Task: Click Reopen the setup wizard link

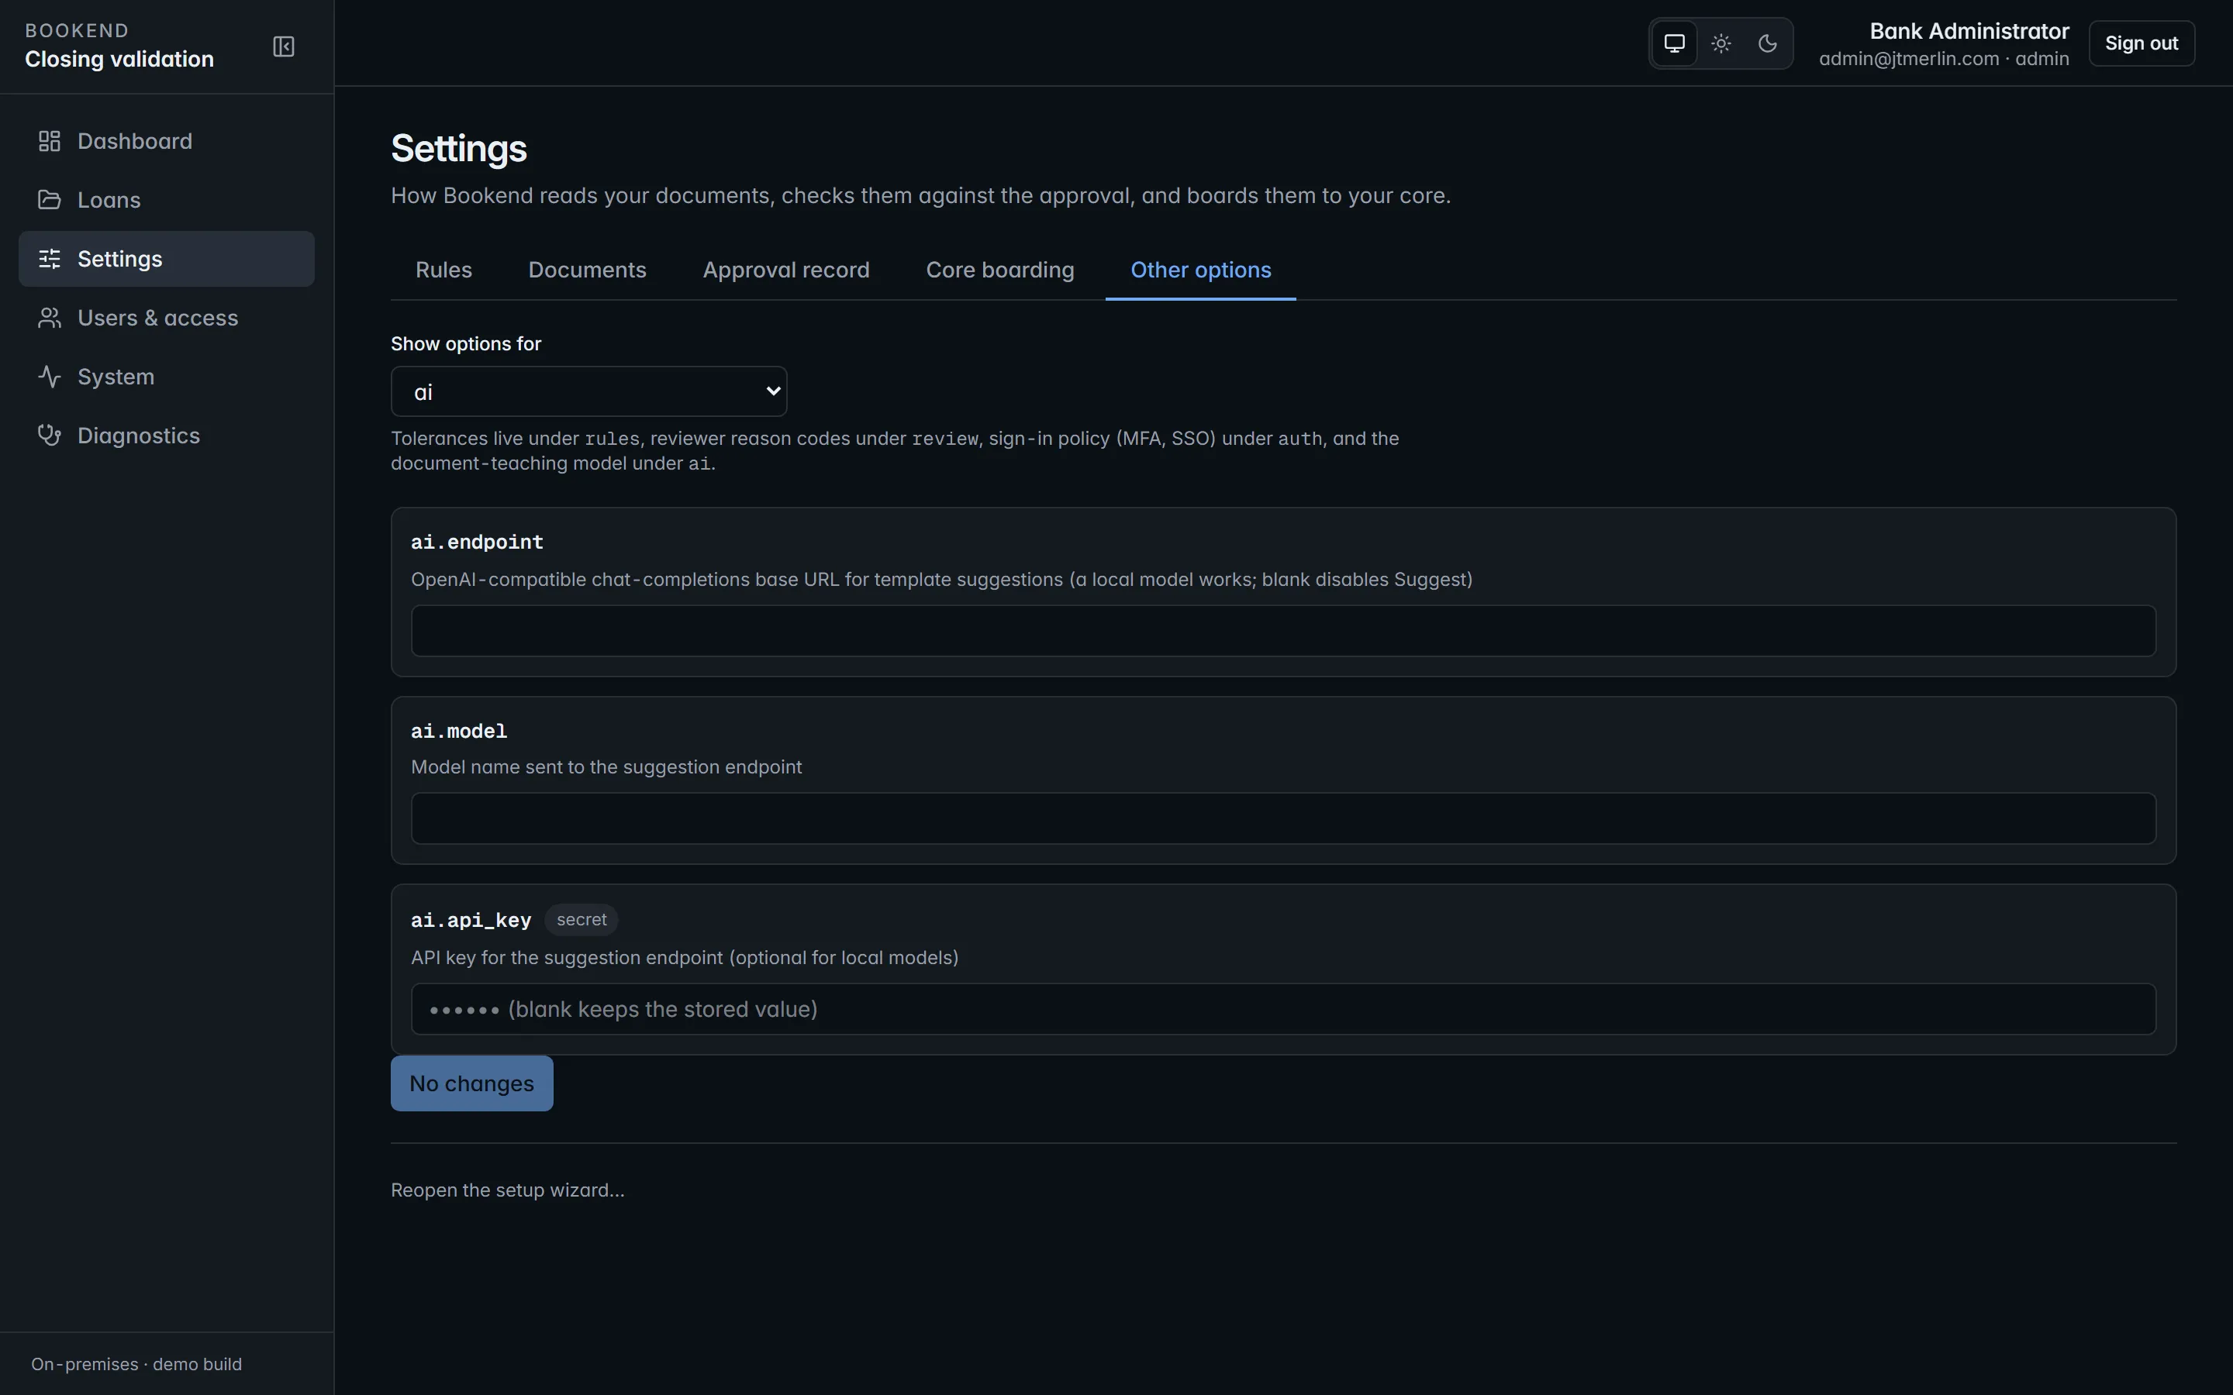Action: 508,1190
